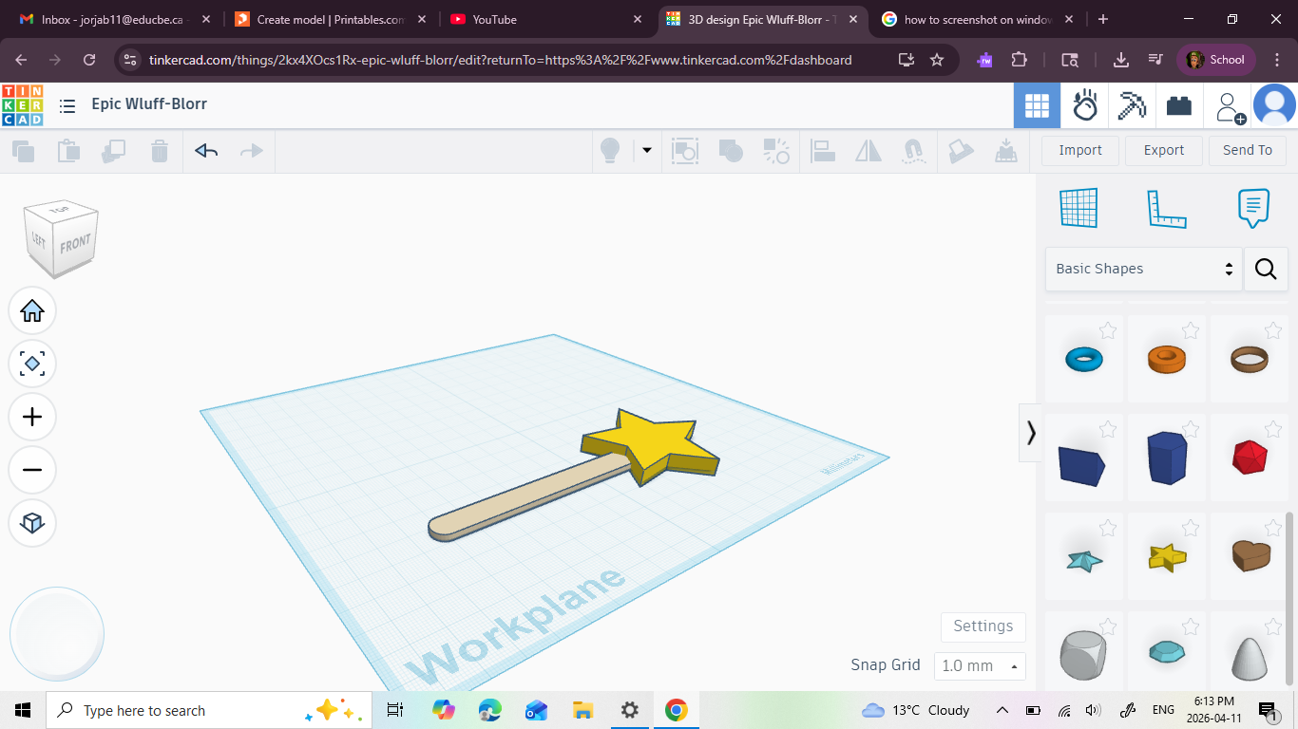Select the Workplane tool
Viewport: 1298px width, 729px height.
pyautogui.click(x=1078, y=208)
